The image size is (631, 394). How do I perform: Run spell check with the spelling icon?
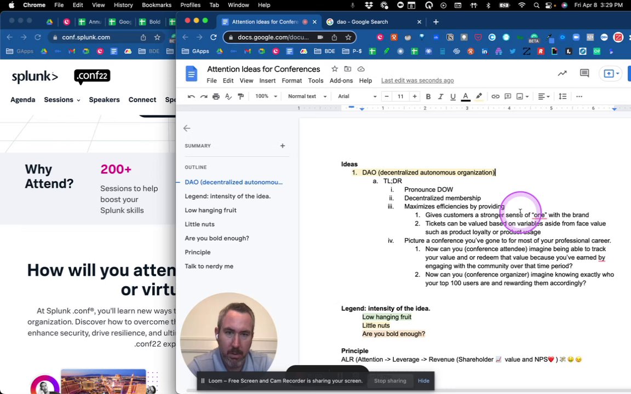[x=228, y=96]
